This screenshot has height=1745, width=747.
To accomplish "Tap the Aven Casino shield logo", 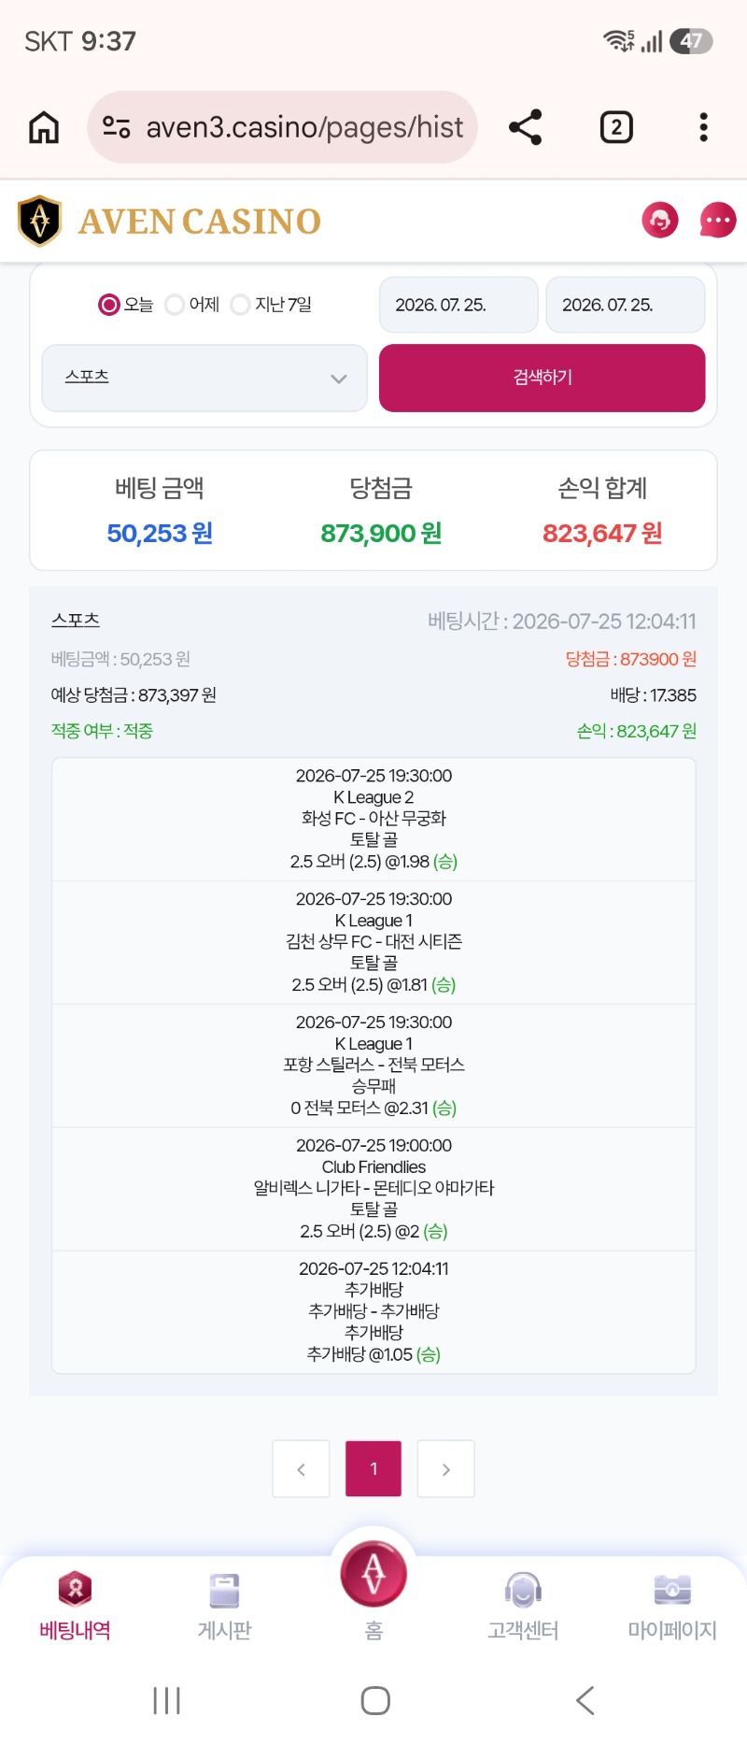I will (x=40, y=221).
